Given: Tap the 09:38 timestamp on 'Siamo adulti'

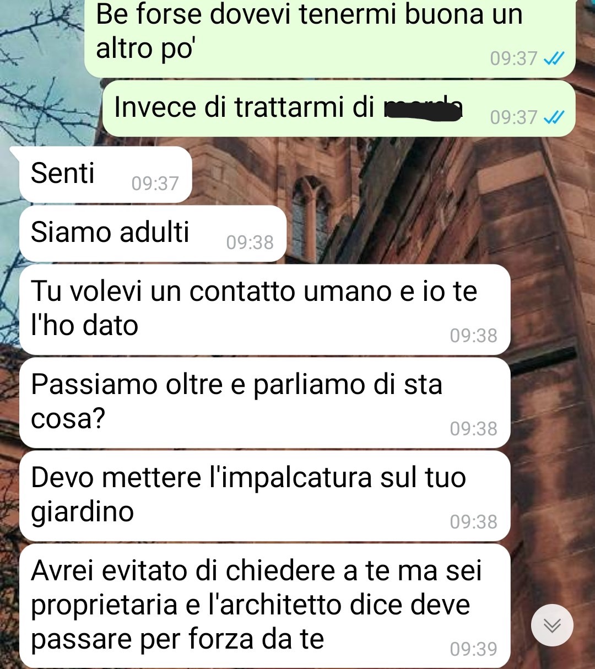Looking at the screenshot, I should pyautogui.click(x=250, y=242).
